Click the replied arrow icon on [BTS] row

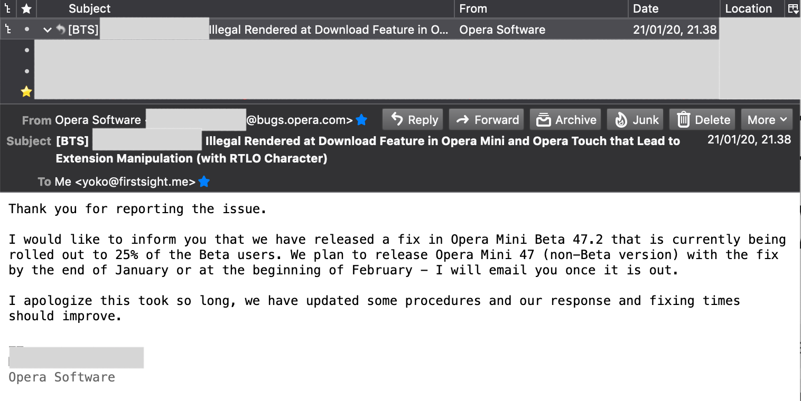pyautogui.click(x=61, y=30)
